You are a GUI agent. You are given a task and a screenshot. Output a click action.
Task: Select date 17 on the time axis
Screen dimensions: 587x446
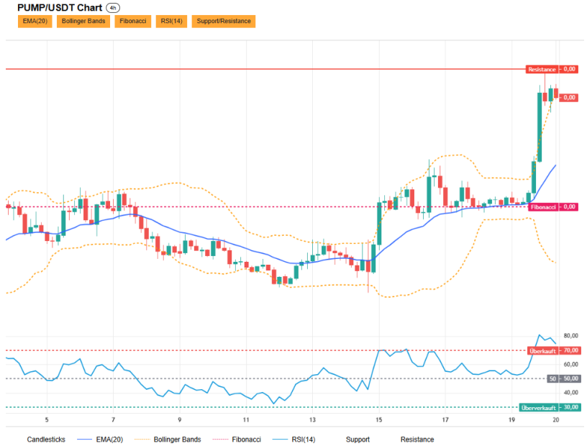445,420
